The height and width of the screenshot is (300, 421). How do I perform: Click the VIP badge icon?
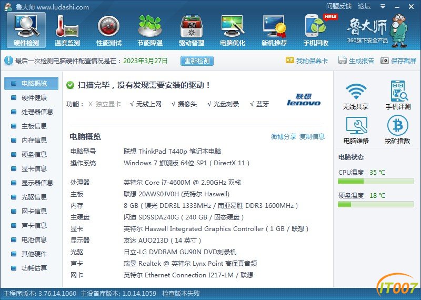coord(290,60)
